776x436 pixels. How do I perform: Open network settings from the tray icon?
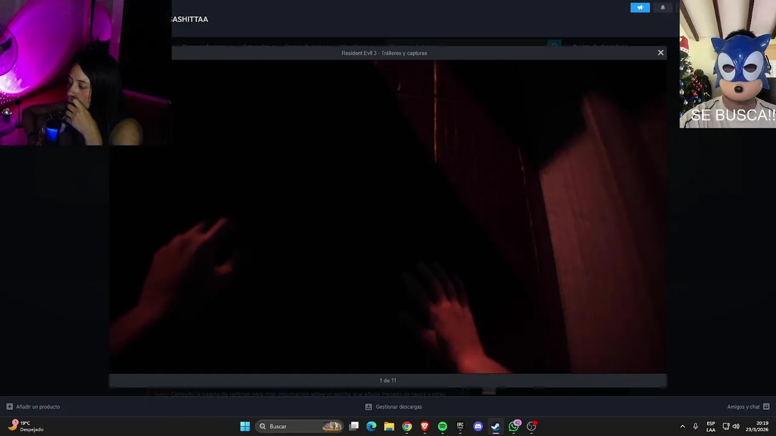[726, 426]
